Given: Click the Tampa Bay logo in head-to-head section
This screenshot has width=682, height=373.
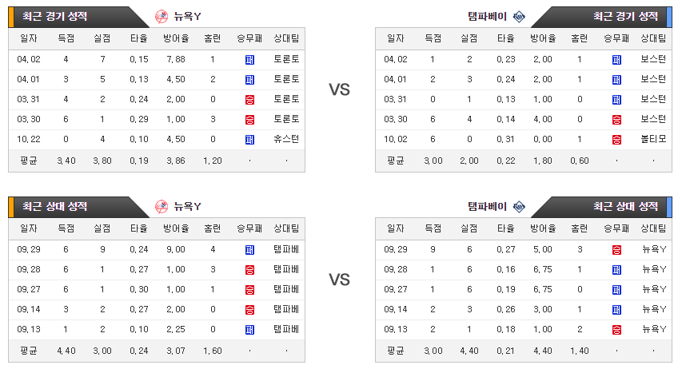Looking at the screenshot, I should tap(519, 207).
